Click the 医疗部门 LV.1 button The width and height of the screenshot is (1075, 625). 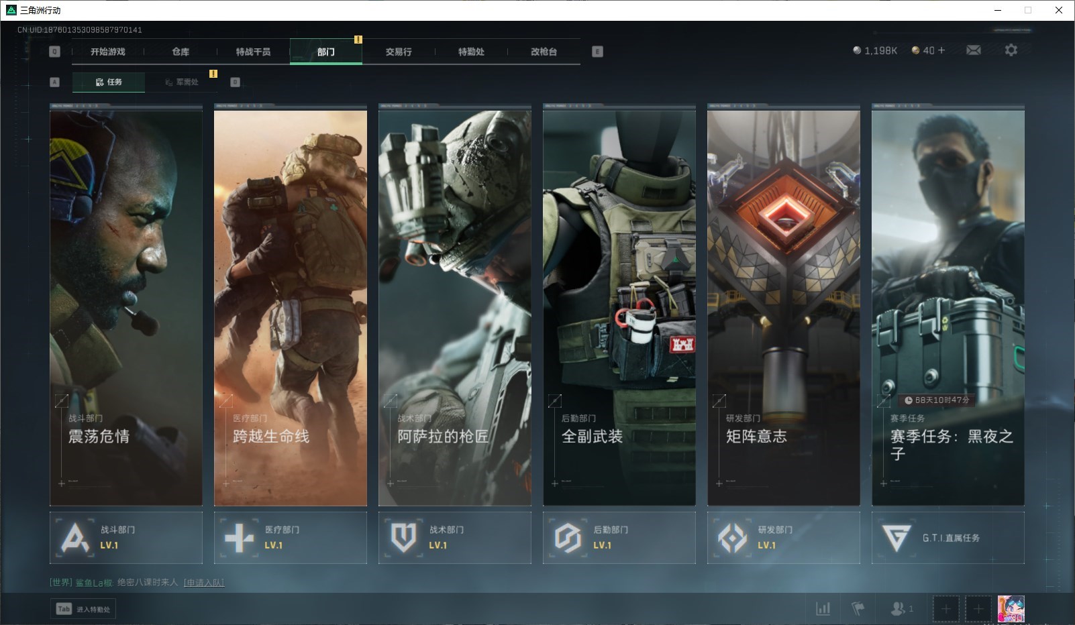coord(291,538)
